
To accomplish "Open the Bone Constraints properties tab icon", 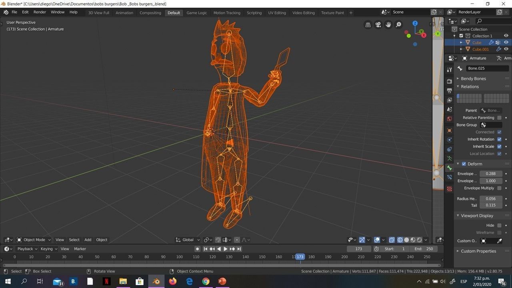I will pyautogui.click(x=450, y=177).
